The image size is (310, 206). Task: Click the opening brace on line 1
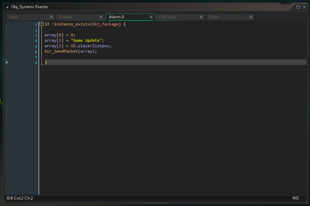125,25
